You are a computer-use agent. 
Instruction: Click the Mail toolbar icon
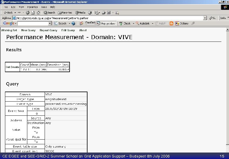coord(96,13)
